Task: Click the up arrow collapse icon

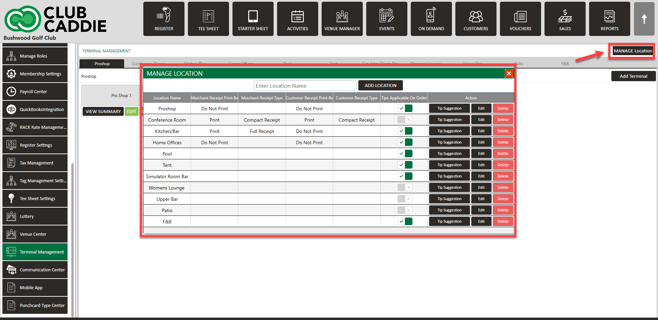Action: click(644, 19)
